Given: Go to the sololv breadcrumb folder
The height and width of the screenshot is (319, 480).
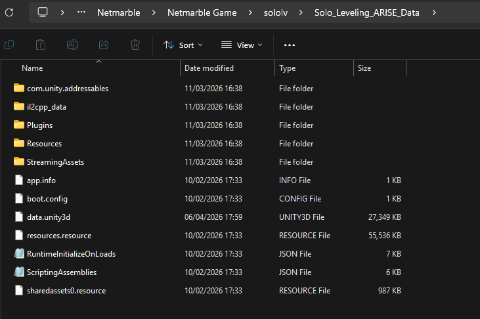Looking at the screenshot, I should point(276,12).
